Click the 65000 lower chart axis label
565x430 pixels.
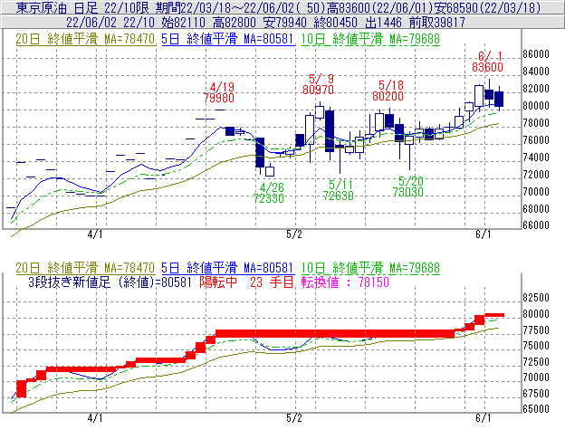(x=536, y=409)
